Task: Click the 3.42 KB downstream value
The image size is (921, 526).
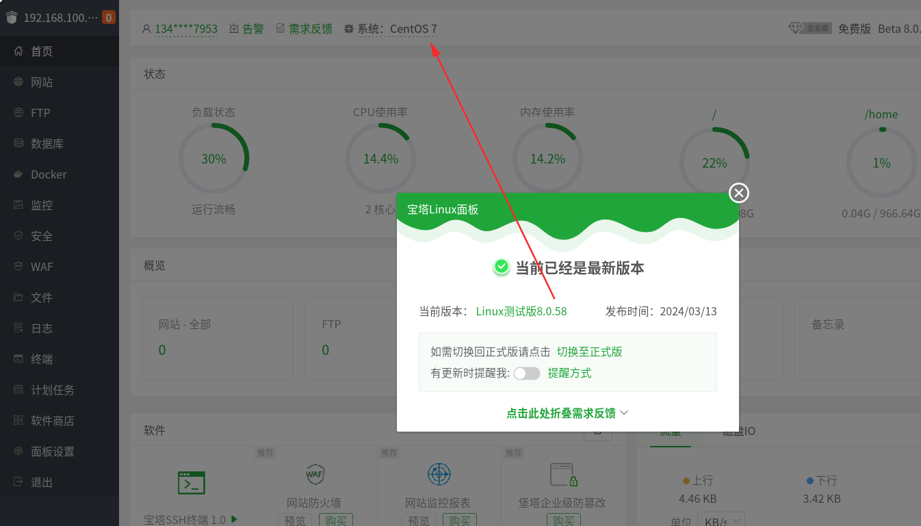Action: pos(822,499)
